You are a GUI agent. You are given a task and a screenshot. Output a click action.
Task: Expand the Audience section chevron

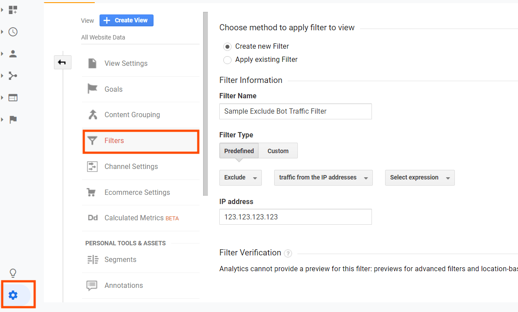coord(3,53)
